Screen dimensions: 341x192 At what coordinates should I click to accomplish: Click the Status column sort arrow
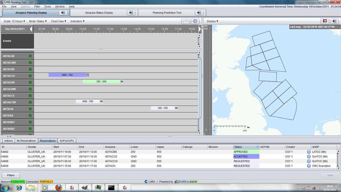pos(257,147)
